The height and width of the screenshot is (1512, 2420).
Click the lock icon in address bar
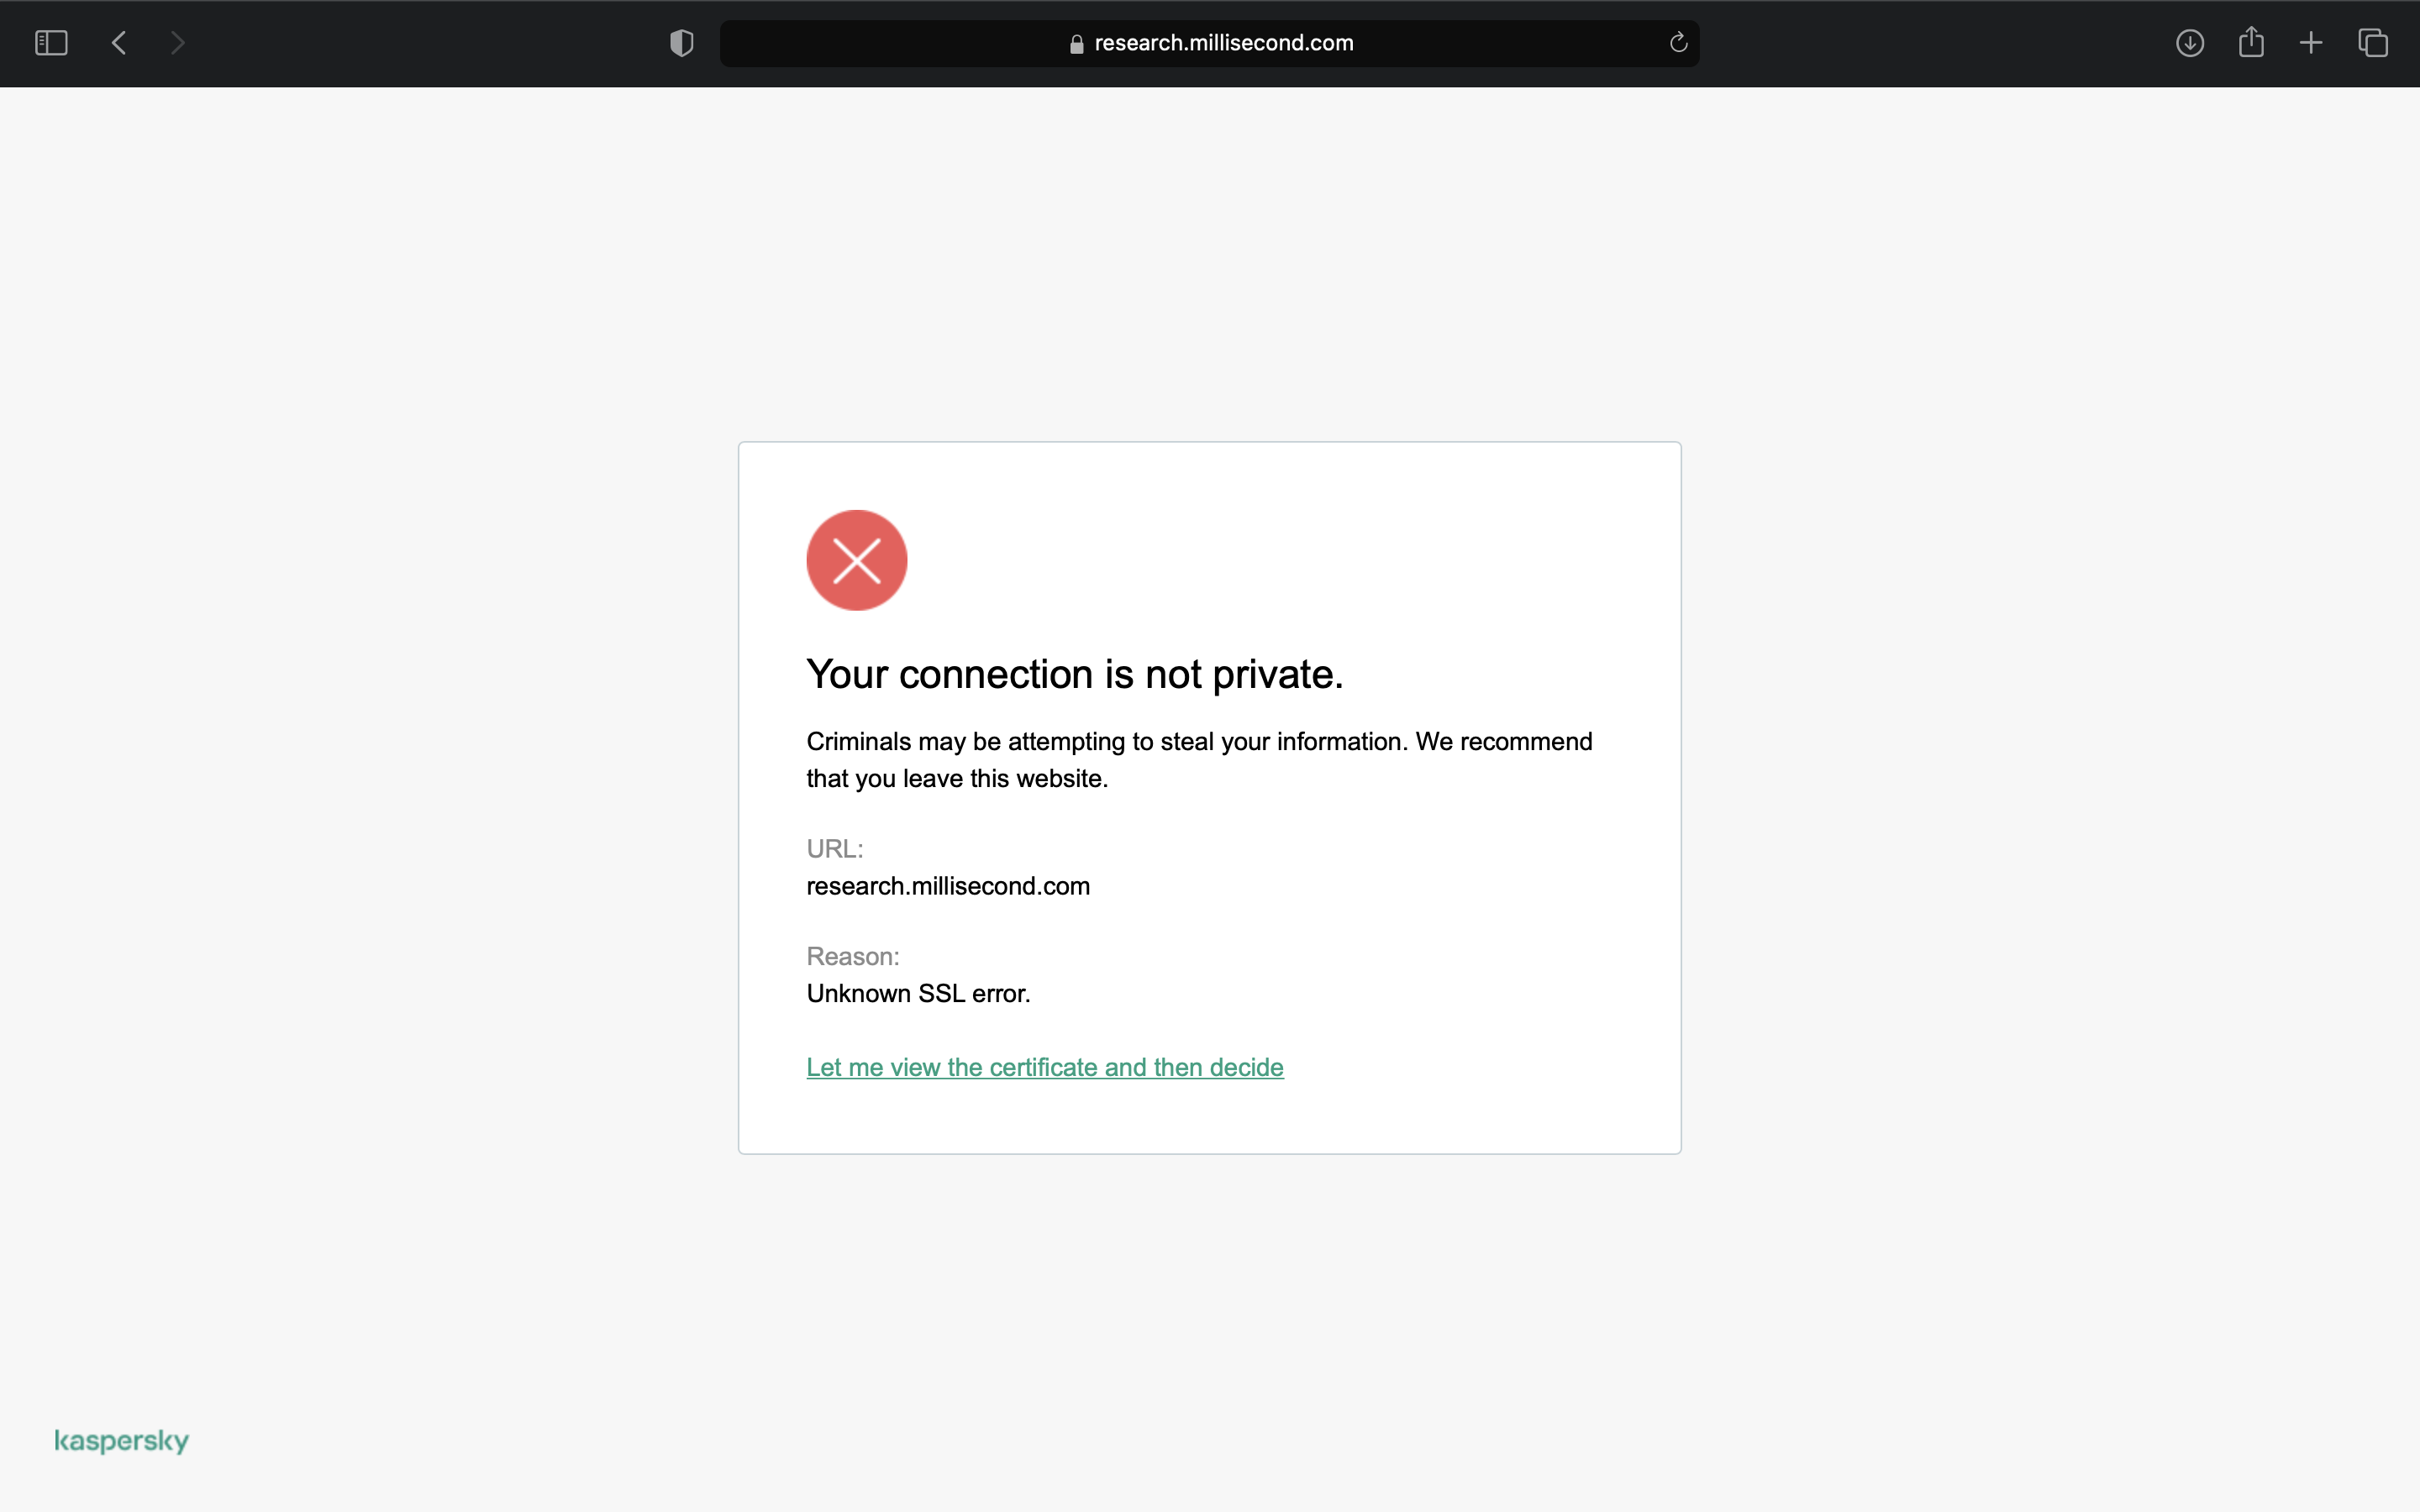(1076, 44)
